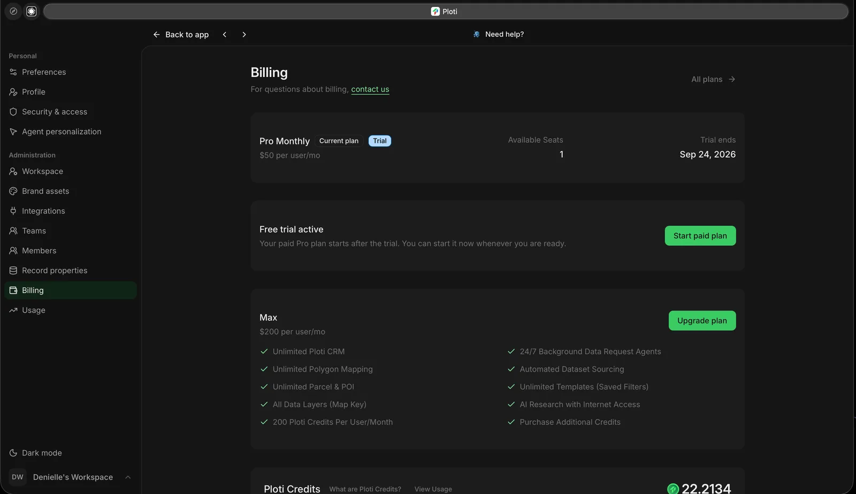856x494 pixels.
Task: Click Purchase Additional Credits feature text
Action: pos(570,422)
